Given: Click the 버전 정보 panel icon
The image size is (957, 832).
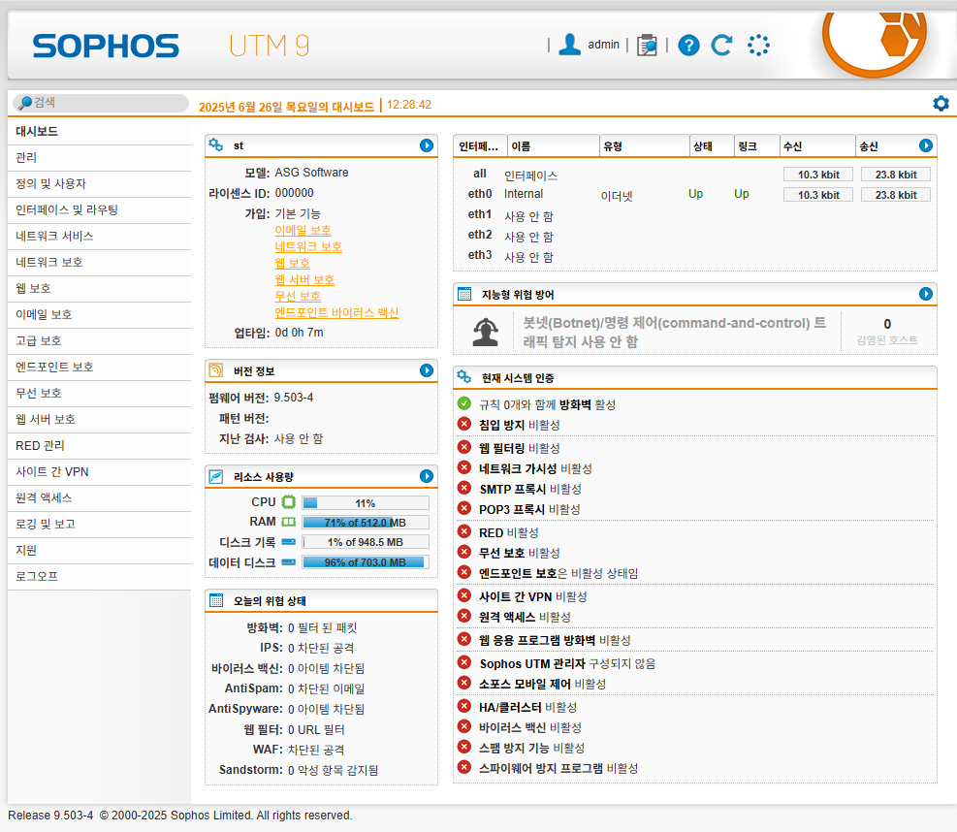Looking at the screenshot, I should tap(216, 369).
